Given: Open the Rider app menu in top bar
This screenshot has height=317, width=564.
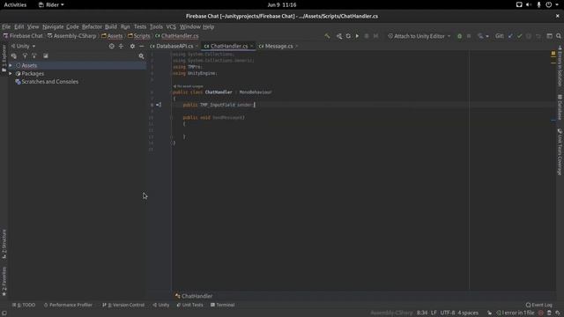Looking at the screenshot, I should tap(51, 4).
